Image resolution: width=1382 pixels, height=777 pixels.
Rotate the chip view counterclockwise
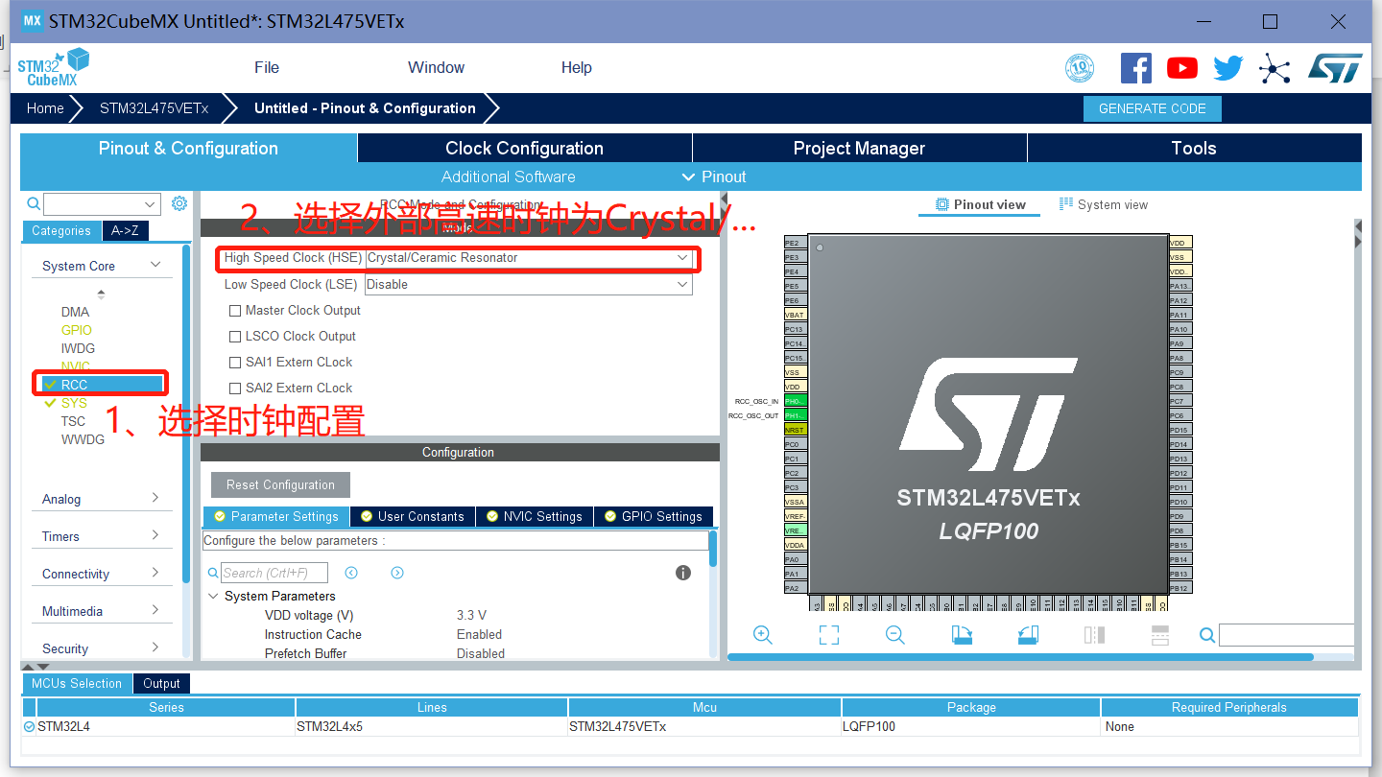(1028, 635)
